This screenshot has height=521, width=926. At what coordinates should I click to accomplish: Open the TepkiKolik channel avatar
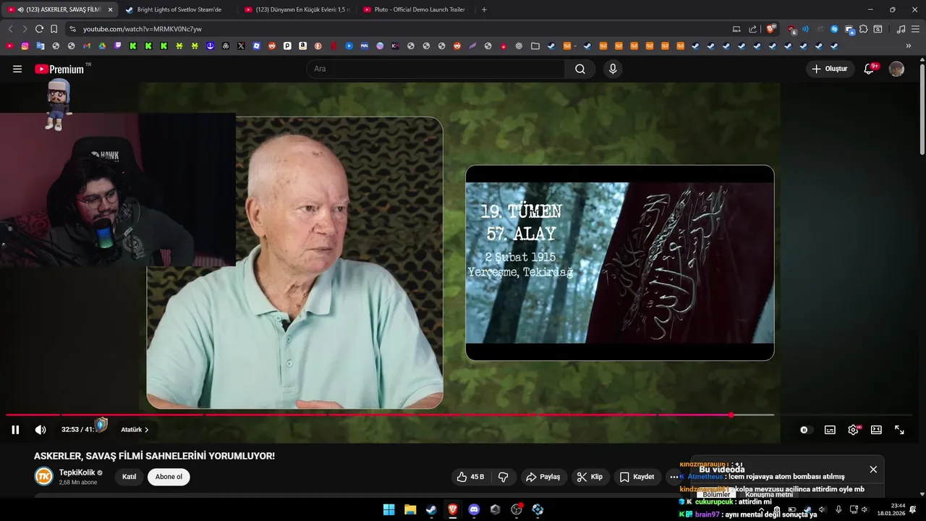point(44,476)
